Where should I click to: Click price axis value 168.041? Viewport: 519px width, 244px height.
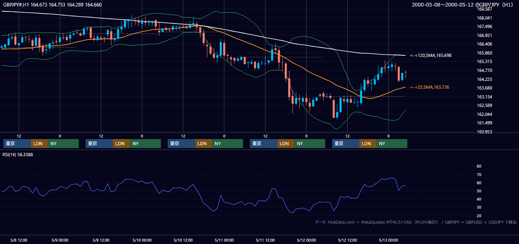(484, 18)
